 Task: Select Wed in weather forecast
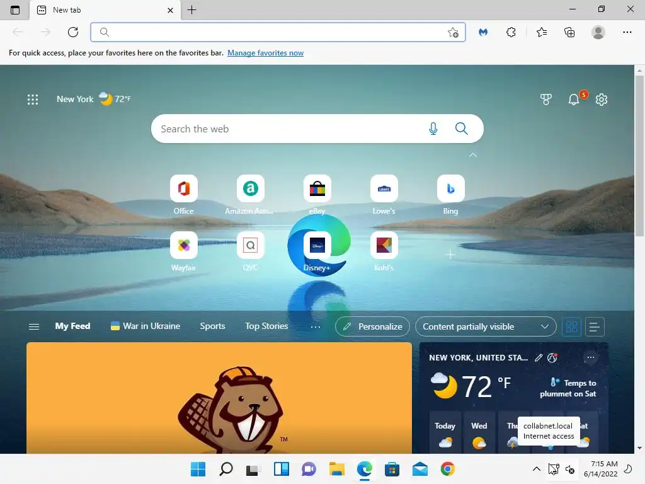(x=479, y=432)
